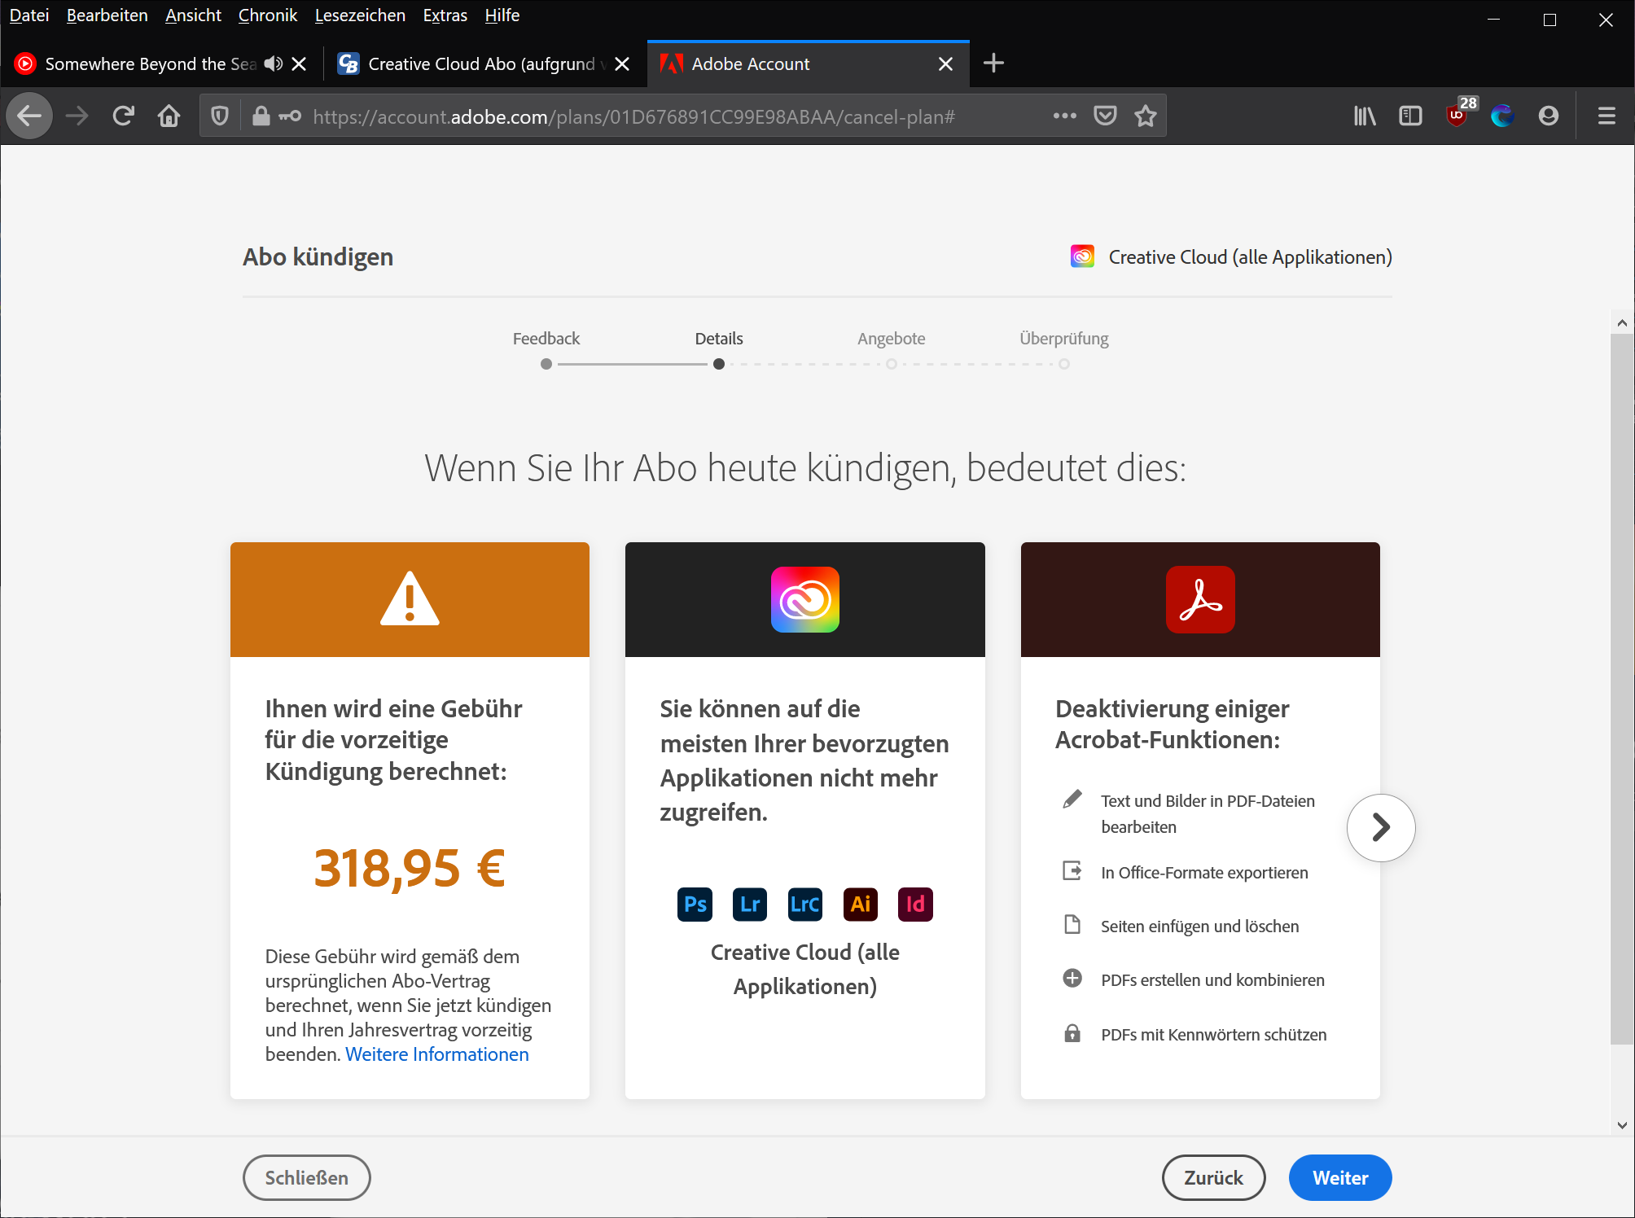Screen dimensions: 1635x1218
Task: Switch to Creative Cloud Abo tab
Action: click(480, 64)
